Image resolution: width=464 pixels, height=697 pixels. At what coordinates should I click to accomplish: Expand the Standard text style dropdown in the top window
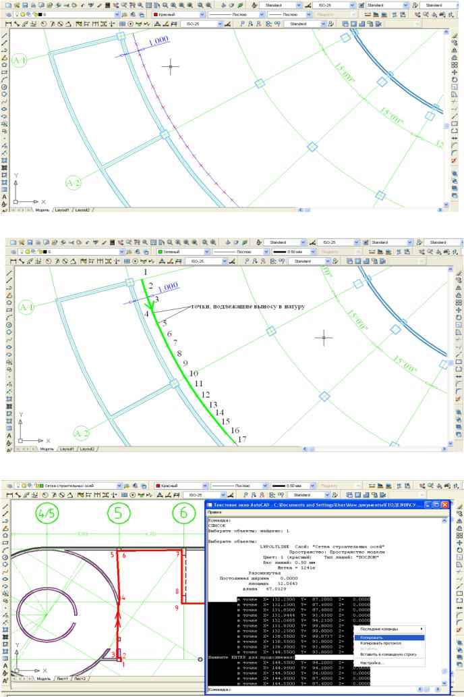pos(299,5)
